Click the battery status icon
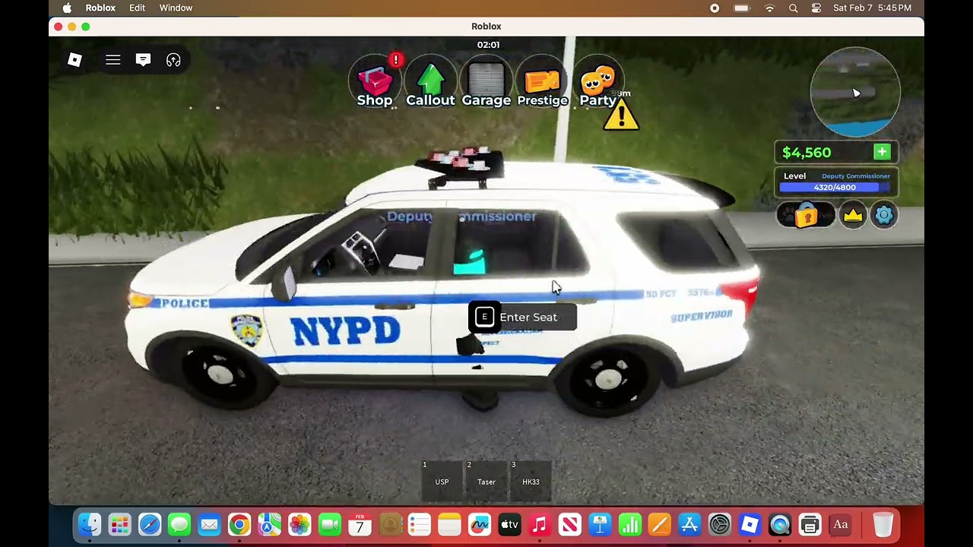This screenshot has width=973, height=547. click(742, 8)
